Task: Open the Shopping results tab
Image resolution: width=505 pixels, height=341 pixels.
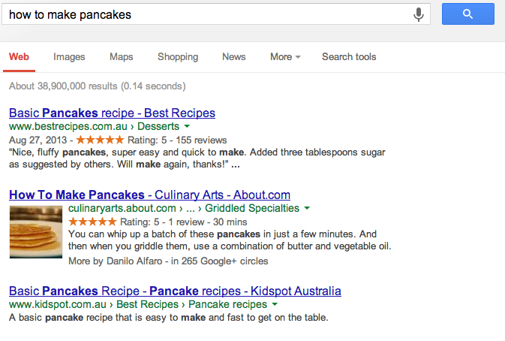Action: tap(178, 57)
